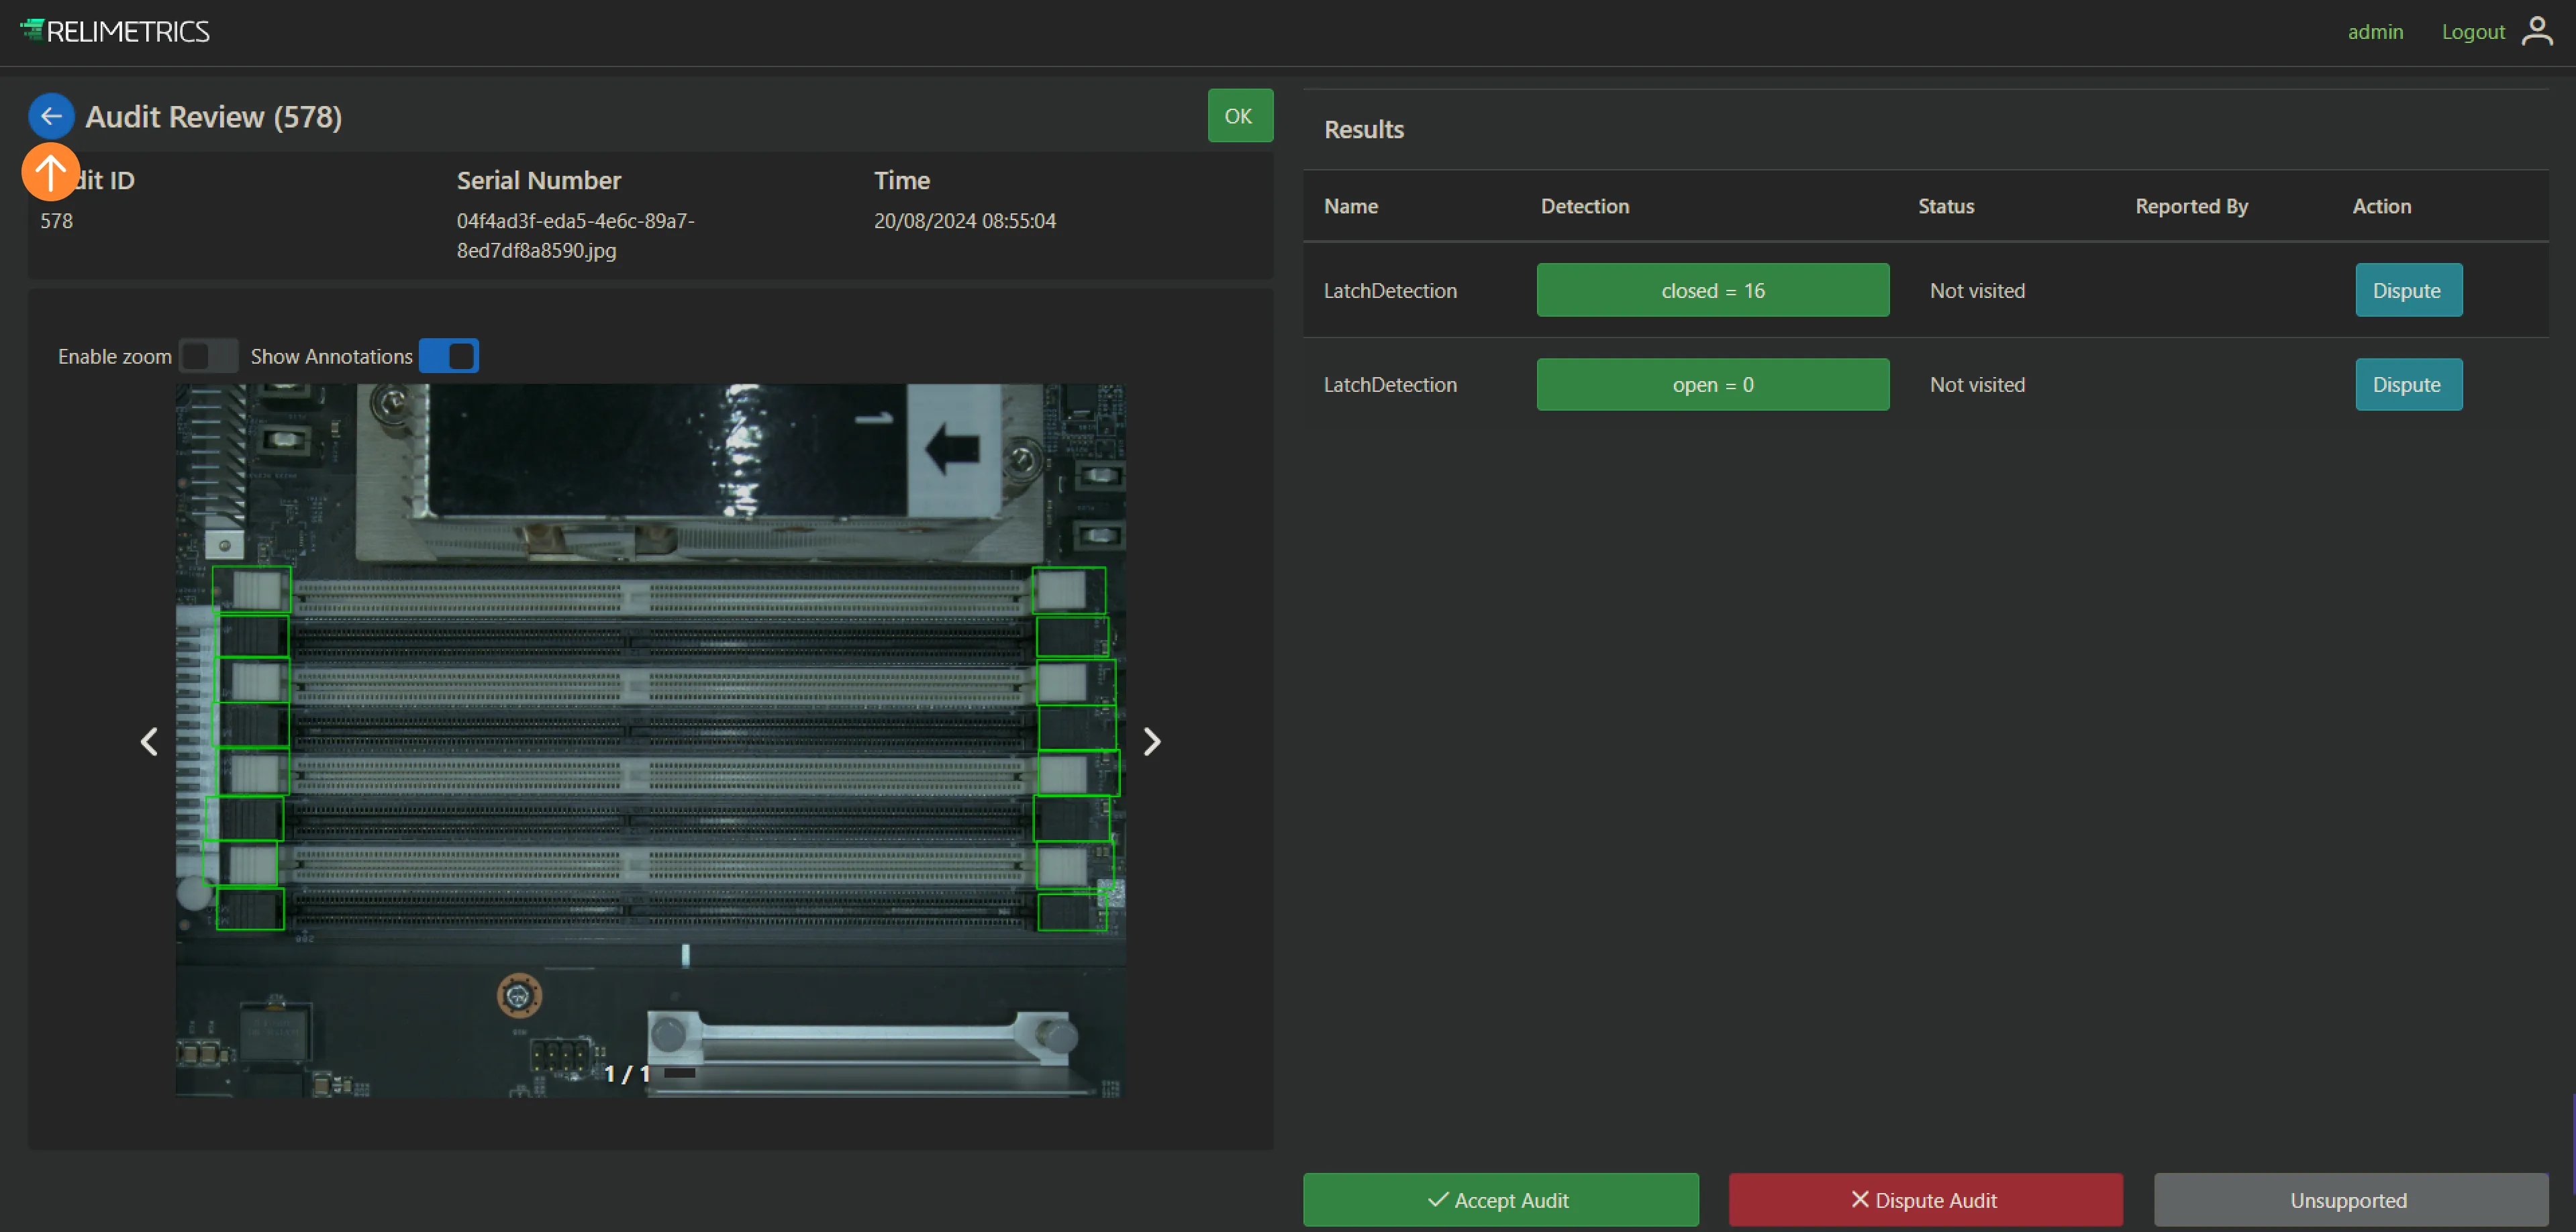Toggle the Enable zoom switch
Viewport: 2576px width, 1232px height.
(208, 356)
